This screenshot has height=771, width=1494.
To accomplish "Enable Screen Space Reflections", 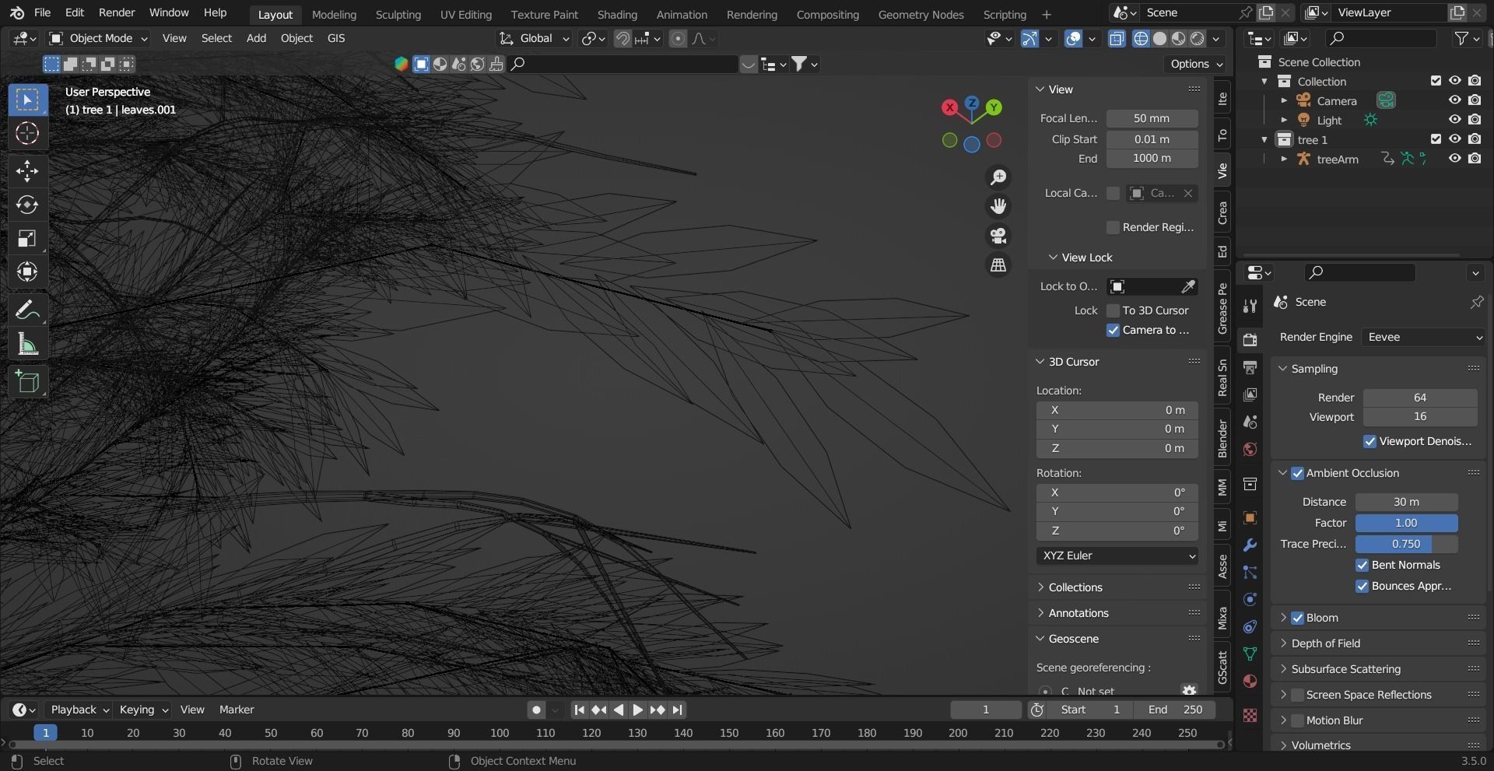I will (1297, 695).
